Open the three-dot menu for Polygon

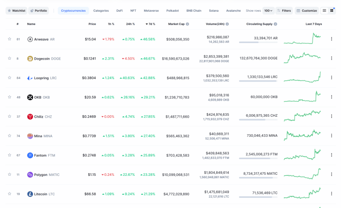(331, 174)
